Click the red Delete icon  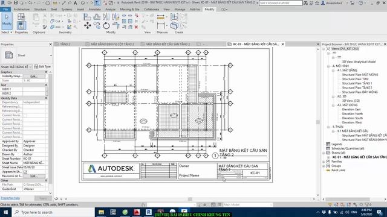(x=136, y=27)
